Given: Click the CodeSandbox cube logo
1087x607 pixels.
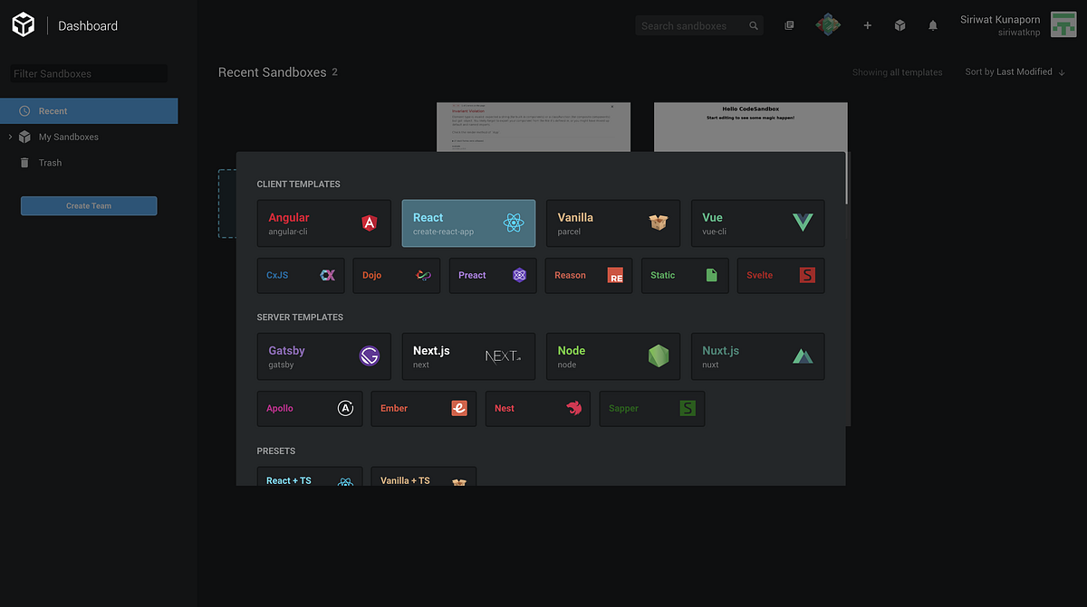Looking at the screenshot, I should (x=23, y=24).
